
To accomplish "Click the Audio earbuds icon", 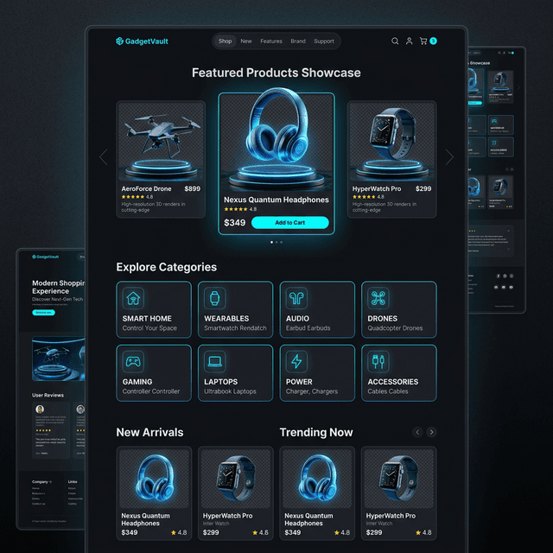I will tap(296, 298).
